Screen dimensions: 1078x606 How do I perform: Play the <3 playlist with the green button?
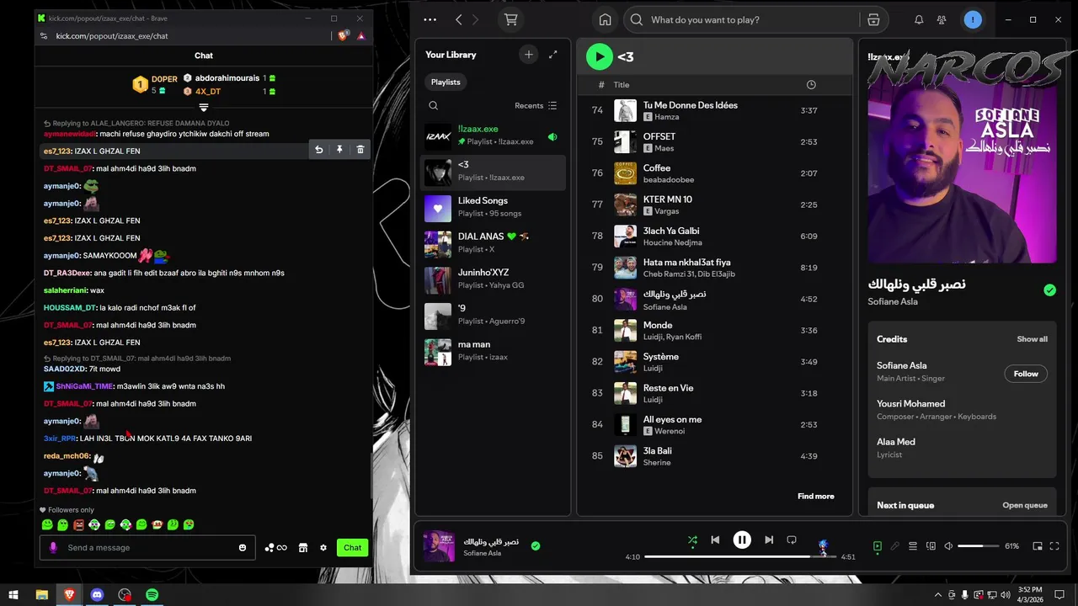point(599,57)
